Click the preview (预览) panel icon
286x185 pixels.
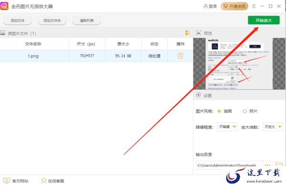(198, 33)
